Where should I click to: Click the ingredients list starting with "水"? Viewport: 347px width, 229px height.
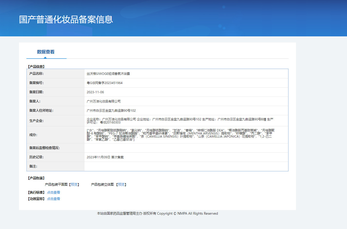pyautogui.click(x=181, y=135)
